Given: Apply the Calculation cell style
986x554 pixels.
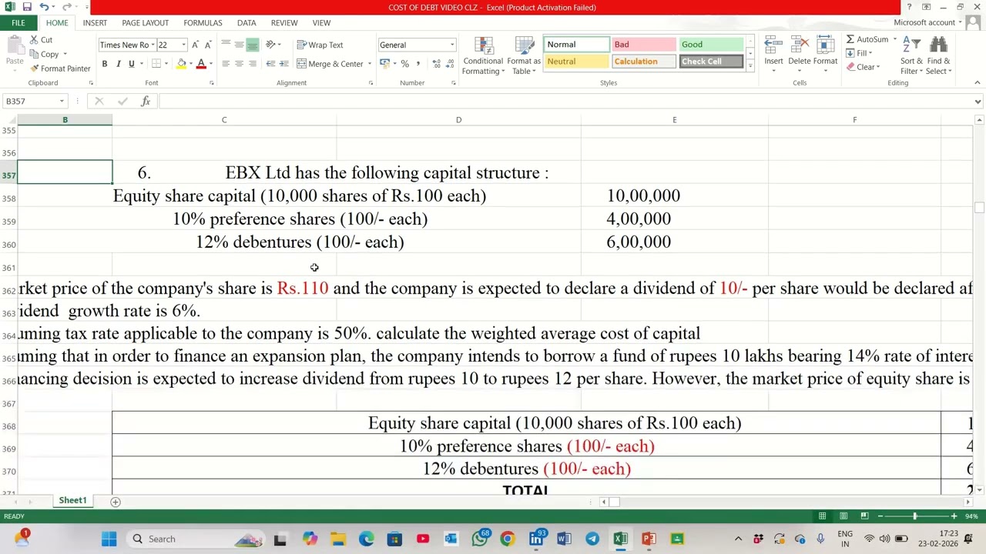Looking at the screenshot, I should (x=643, y=62).
